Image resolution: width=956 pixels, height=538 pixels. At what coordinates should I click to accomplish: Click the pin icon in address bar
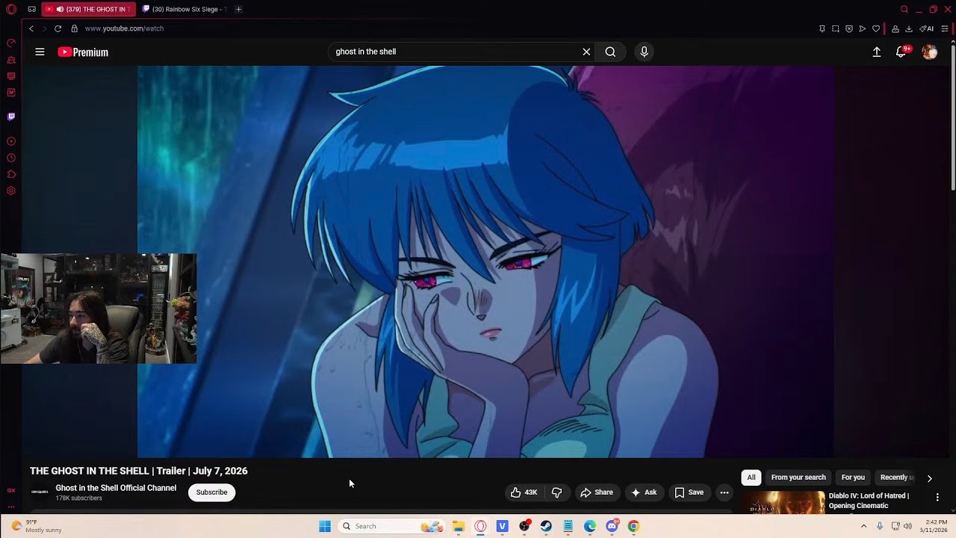(x=822, y=28)
